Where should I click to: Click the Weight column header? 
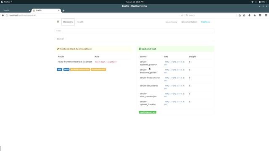pos(193,57)
